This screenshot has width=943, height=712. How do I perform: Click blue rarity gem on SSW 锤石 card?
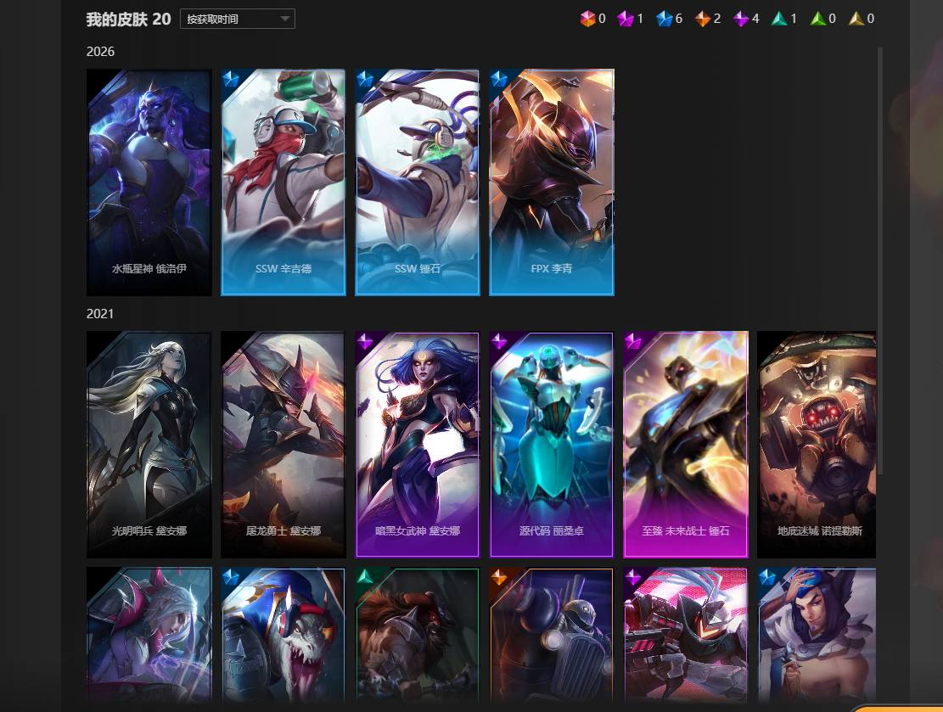(x=365, y=79)
